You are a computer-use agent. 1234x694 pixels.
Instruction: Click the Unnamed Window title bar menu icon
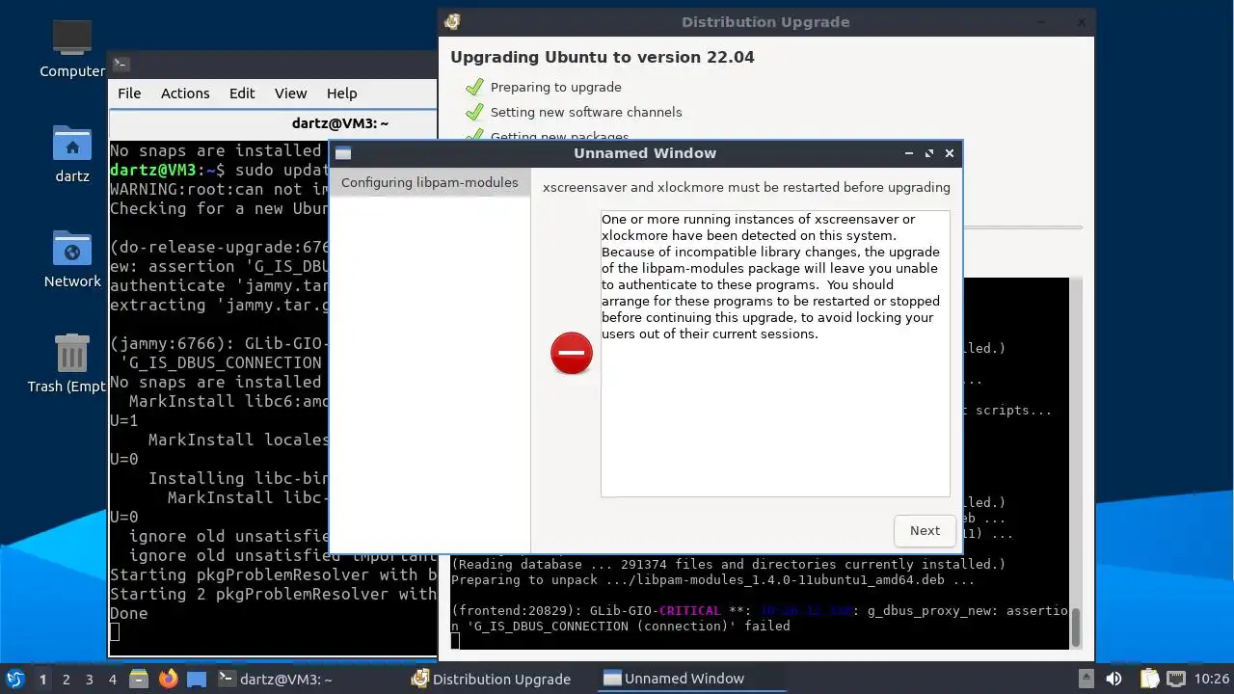(x=343, y=153)
